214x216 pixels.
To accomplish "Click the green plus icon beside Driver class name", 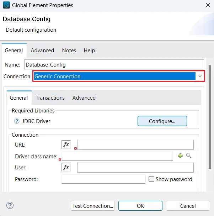I will pos(180,156).
